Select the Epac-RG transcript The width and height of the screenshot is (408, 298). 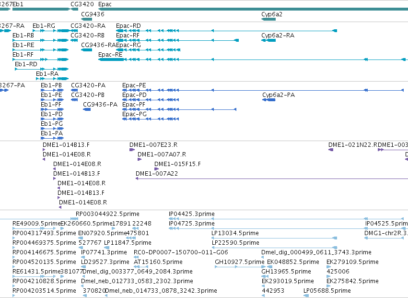(x=148, y=50)
